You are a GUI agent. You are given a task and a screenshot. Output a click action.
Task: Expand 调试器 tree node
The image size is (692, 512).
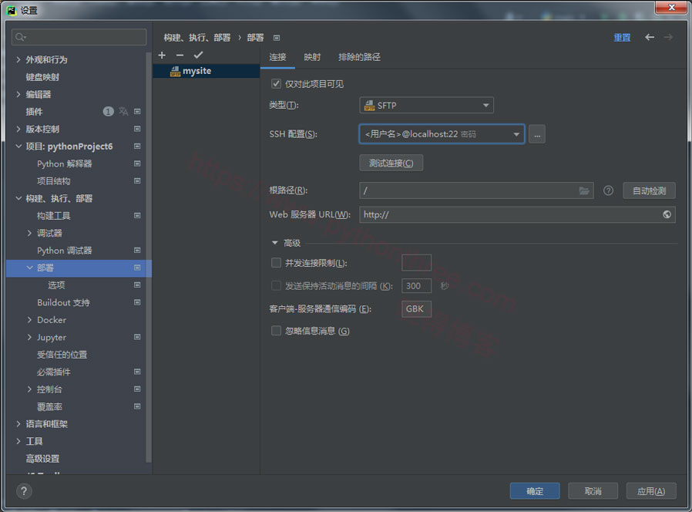(29, 233)
